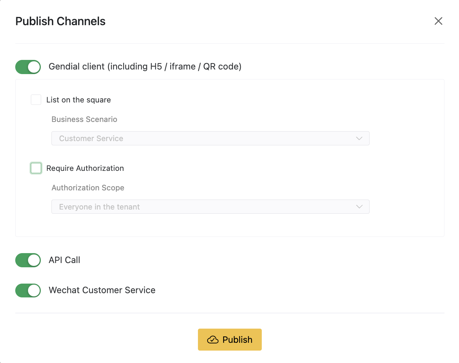459x363 pixels.
Task: Click the chevron arrow in Customer Service dropdown
Action: tap(359, 138)
